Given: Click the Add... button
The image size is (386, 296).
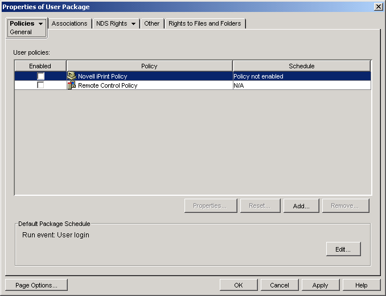Looking at the screenshot, I should pos(301,205).
